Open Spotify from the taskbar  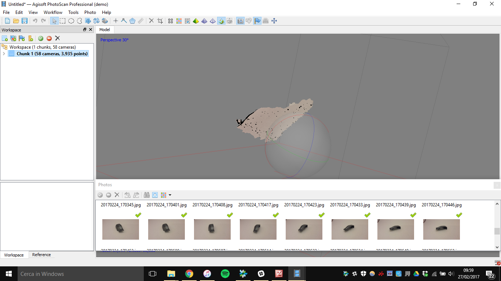[x=225, y=274]
